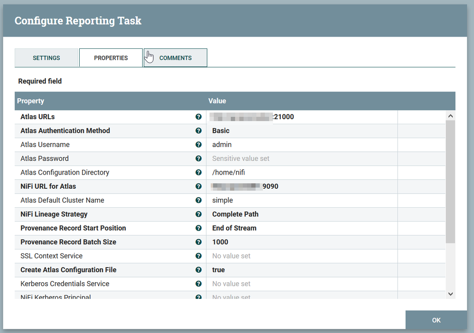
Task: Change NiFi Lineage Strategy value Complete Path
Action: click(x=301, y=214)
